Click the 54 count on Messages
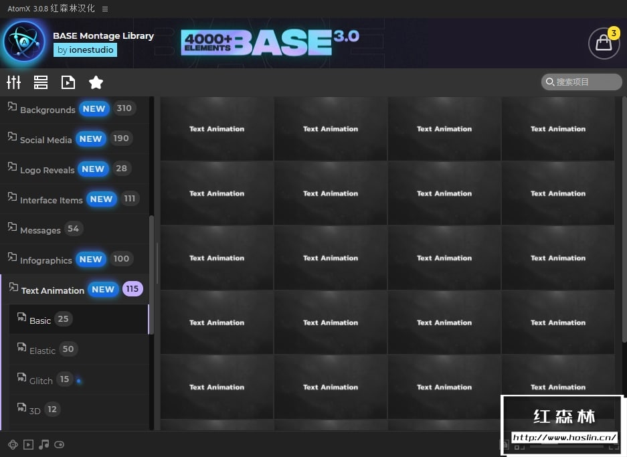The height and width of the screenshot is (457, 627). (x=73, y=229)
